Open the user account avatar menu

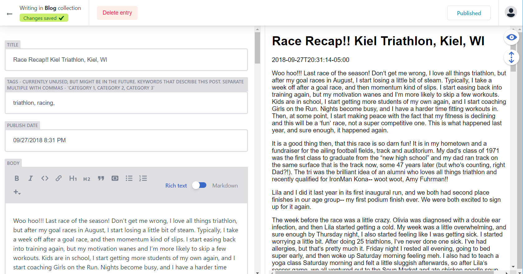click(511, 12)
